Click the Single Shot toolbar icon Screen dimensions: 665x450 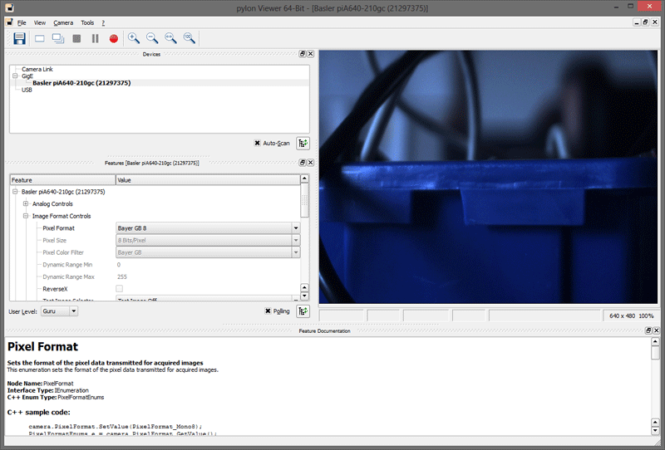[39, 38]
